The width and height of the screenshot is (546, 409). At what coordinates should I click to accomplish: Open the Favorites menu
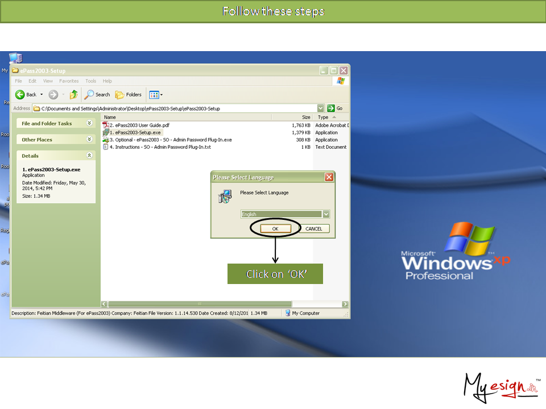[x=69, y=81]
